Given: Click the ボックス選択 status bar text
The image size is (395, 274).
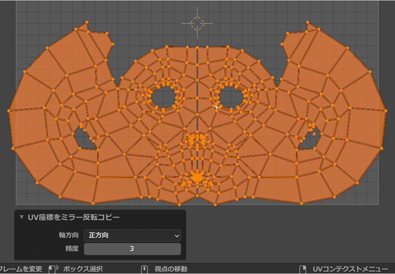Looking at the screenshot, I should [x=83, y=269].
